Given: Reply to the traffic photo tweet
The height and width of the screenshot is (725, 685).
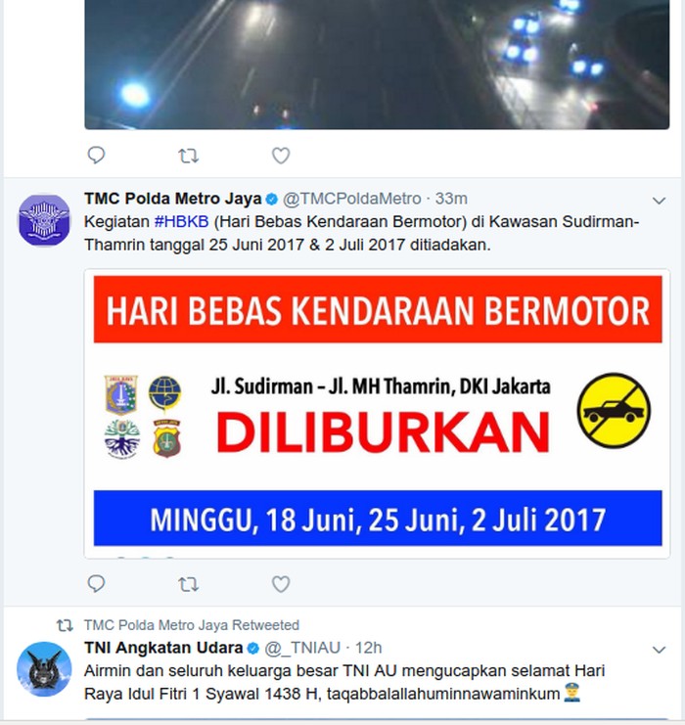Looking at the screenshot, I should pyautogui.click(x=96, y=155).
